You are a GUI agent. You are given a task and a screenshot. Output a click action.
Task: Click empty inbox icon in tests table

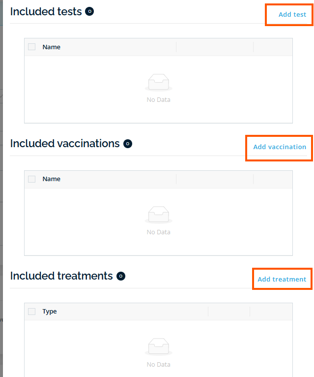point(158,83)
